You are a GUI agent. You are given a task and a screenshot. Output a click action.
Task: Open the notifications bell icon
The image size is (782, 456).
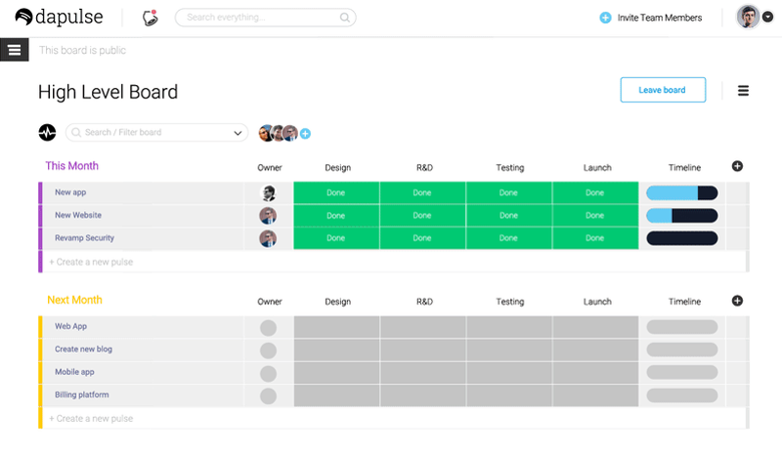point(150,18)
